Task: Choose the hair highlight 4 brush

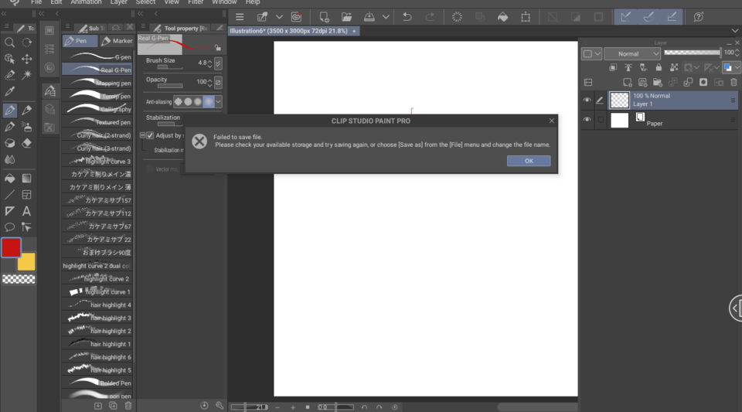Action: coord(98,305)
